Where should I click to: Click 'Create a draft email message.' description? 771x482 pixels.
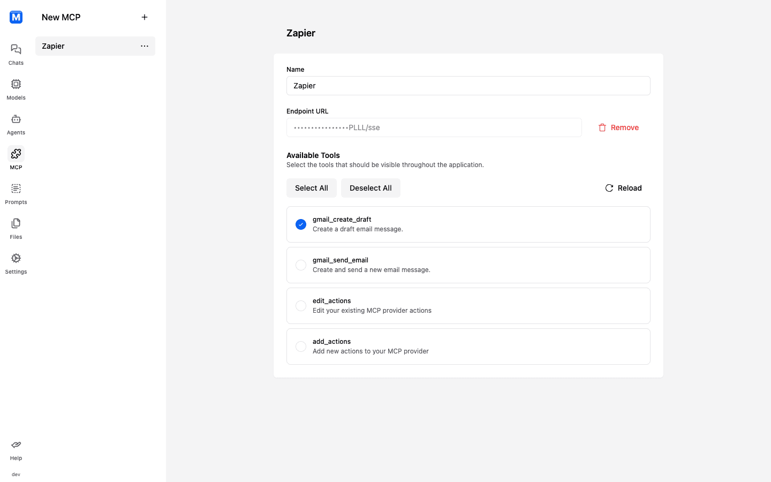coord(358,229)
